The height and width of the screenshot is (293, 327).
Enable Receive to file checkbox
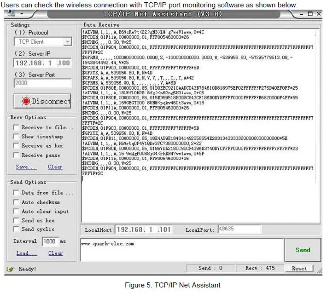coord(16,127)
